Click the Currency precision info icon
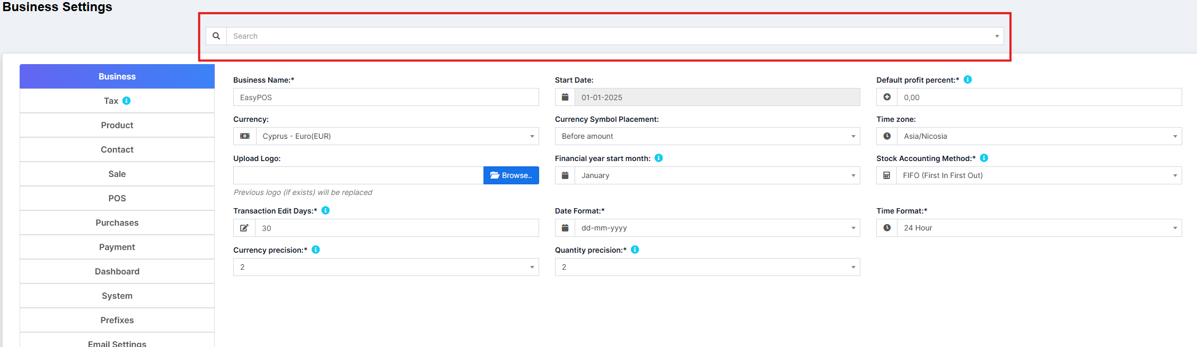 point(315,250)
